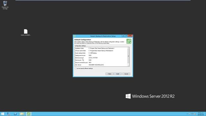Activate the Veeam setup taskbar icon
The width and height of the screenshot is (206, 116).
click(29, 114)
